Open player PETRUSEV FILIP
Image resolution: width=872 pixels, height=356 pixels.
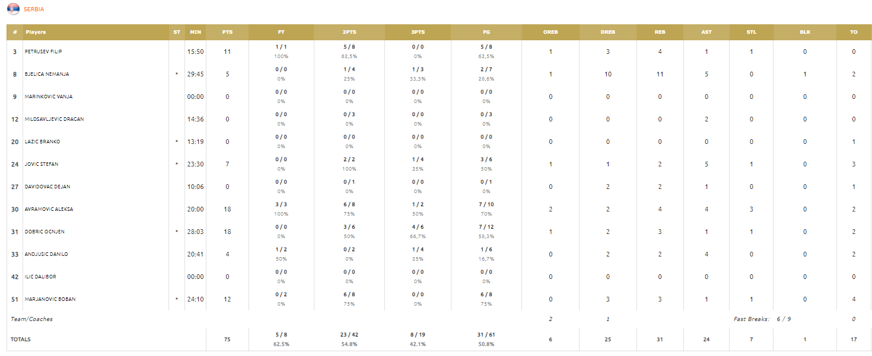43,52
